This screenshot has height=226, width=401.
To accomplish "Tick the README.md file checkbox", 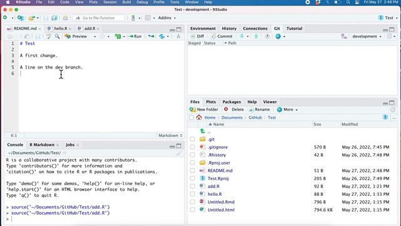I will coord(192,171).
